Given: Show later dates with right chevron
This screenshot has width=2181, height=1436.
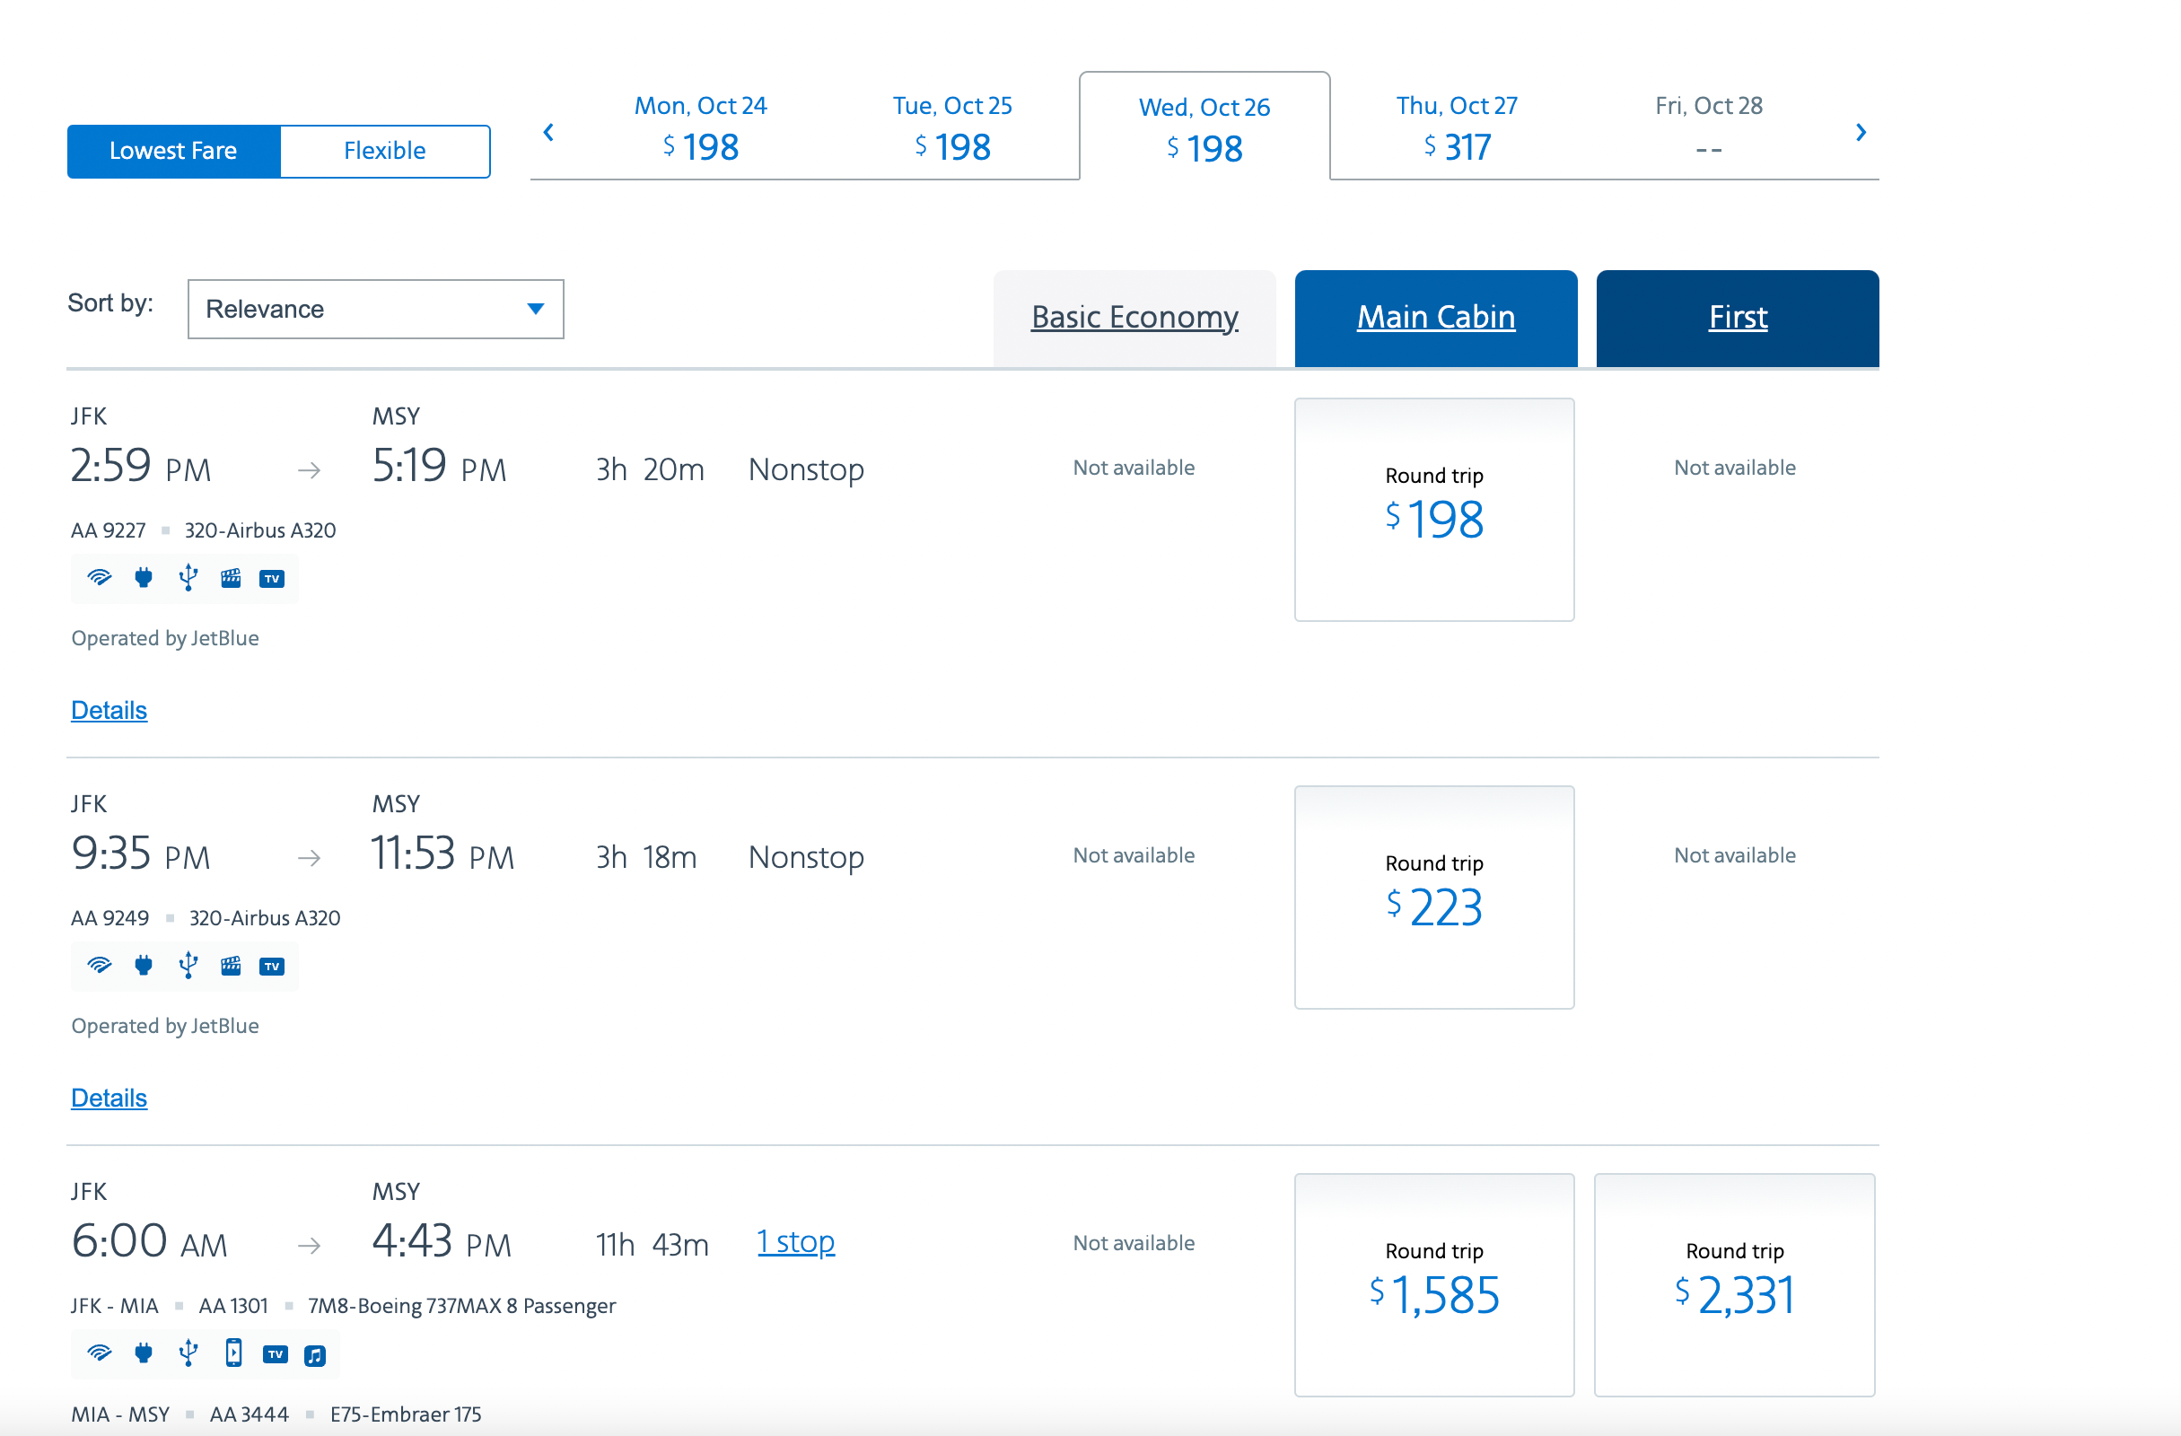Looking at the screenshot, I should click(1860, 132).
